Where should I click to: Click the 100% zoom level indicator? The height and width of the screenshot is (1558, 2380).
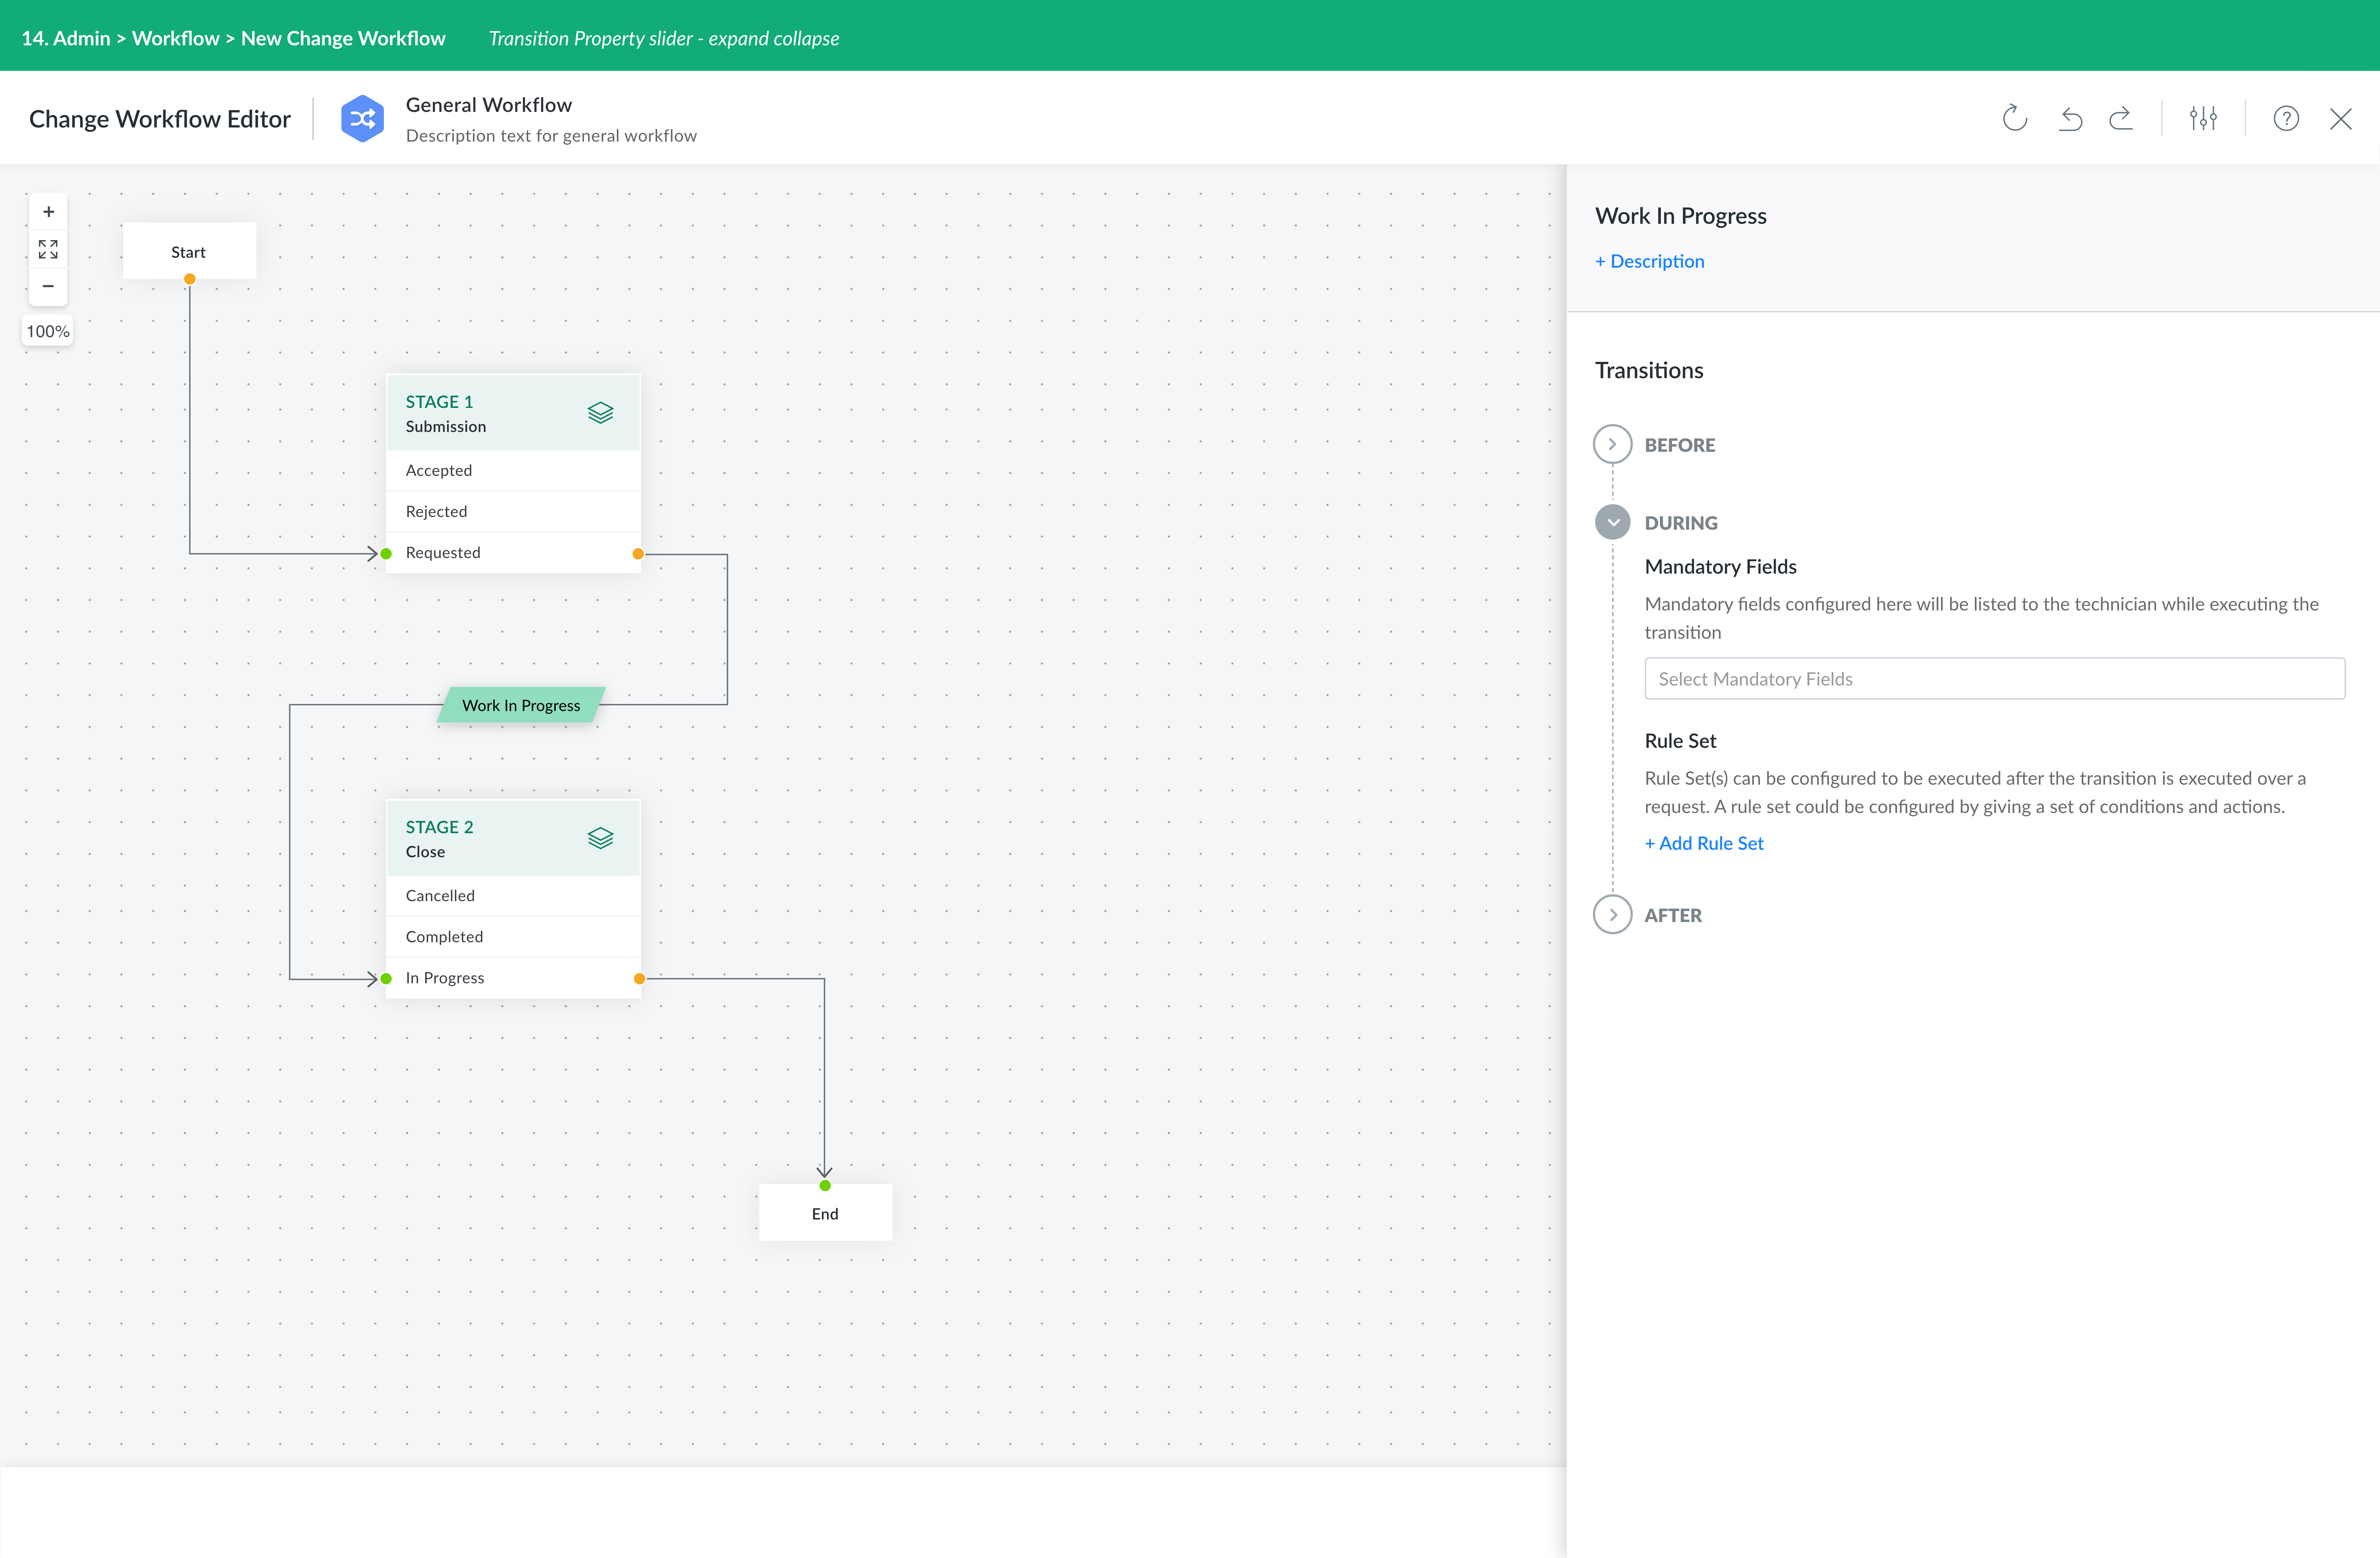pos(48,331)
